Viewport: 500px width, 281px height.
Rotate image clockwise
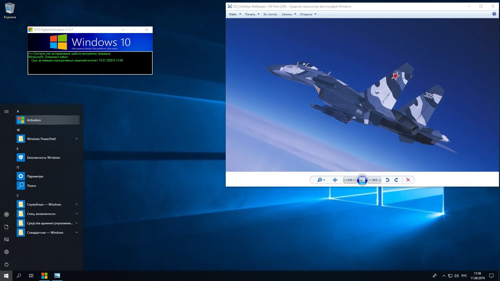[396, 180]
